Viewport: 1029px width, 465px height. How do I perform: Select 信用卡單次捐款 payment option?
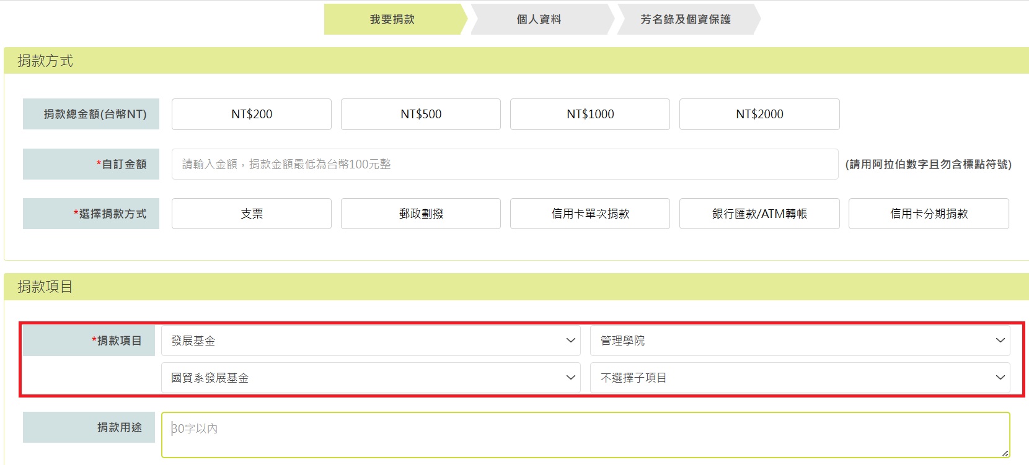click(x=590, y=214)
